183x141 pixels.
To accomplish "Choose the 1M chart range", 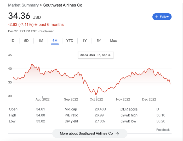I will pyautogui.click(x=41, y=41).
